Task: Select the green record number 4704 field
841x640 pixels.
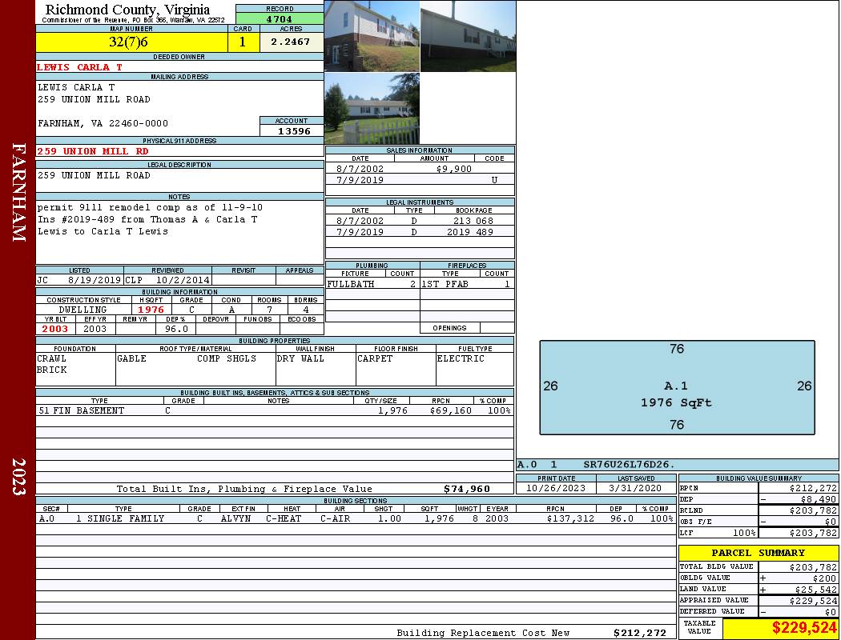Action: coord(280,19)
